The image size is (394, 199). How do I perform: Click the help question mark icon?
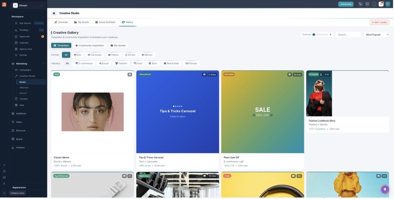(x=4, y=171)
